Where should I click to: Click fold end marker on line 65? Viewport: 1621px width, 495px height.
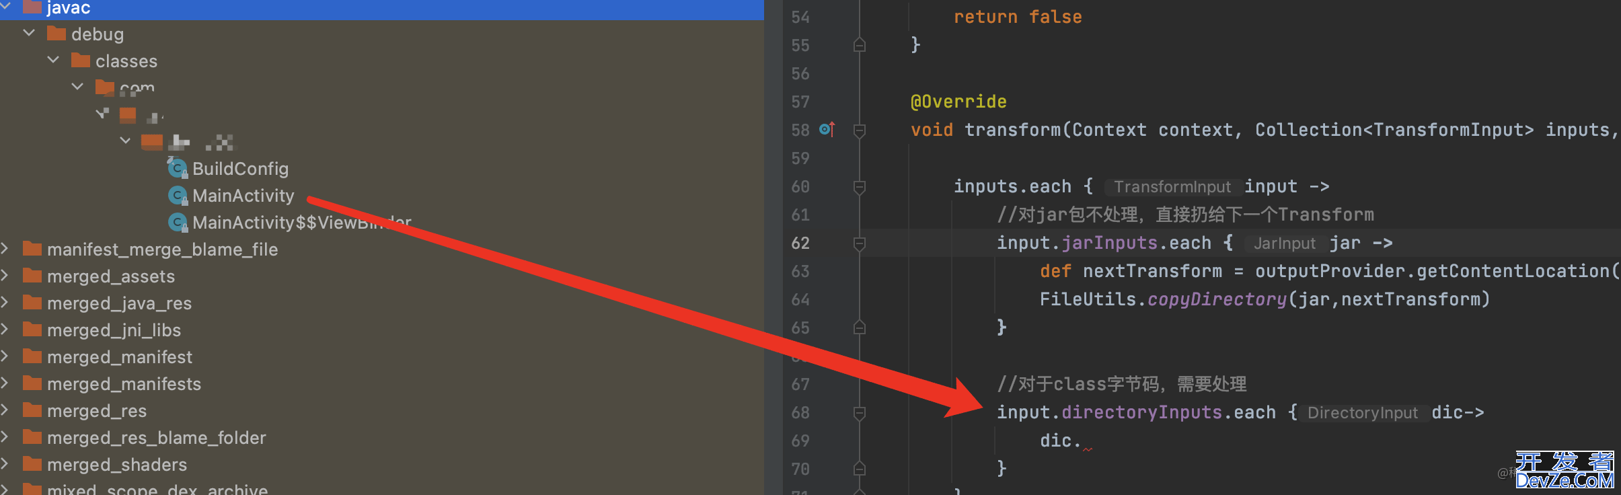pyautogui.click(x=859, y=328)
